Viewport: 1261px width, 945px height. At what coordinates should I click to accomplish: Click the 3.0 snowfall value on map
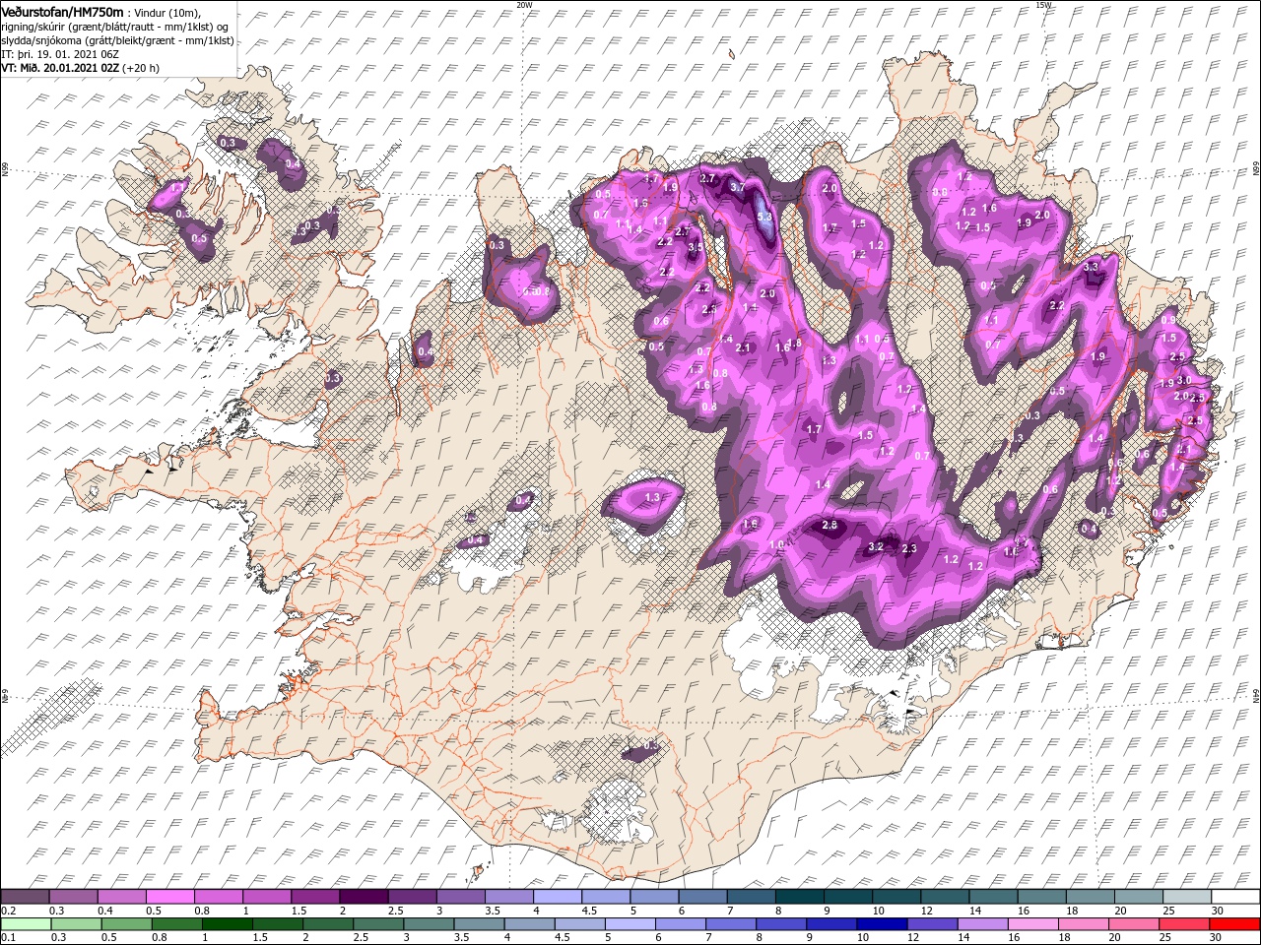(x=1185, y=381)
